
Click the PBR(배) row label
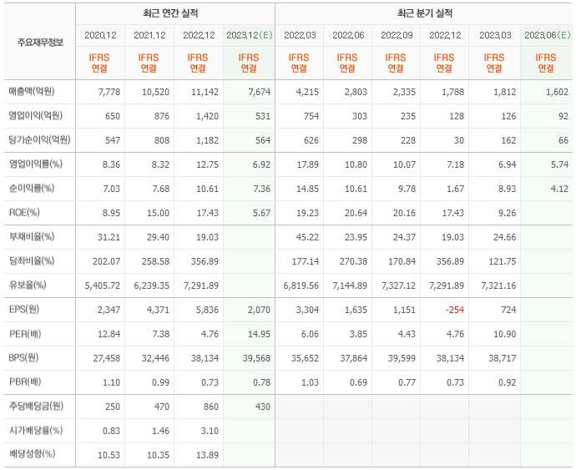click(x=25, y=382)
